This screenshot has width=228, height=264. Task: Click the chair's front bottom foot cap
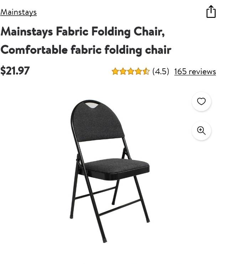(105, 240)
